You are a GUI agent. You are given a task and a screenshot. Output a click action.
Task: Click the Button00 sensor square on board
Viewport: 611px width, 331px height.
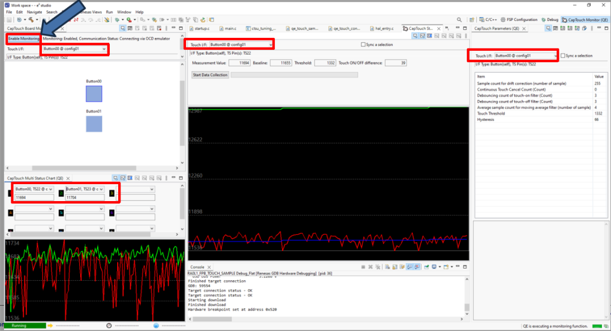[94, 94]
